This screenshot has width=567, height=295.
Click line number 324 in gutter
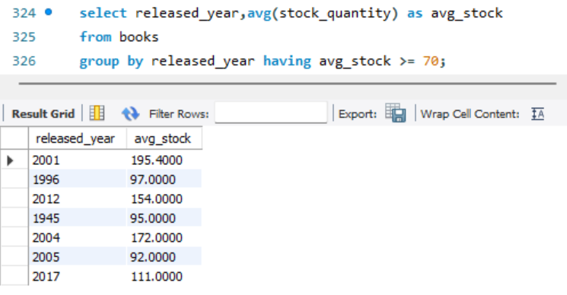pyautogui.click(x=24, y=14)
